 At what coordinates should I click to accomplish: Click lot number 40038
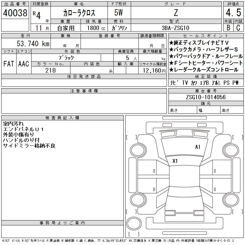[15, 13]
